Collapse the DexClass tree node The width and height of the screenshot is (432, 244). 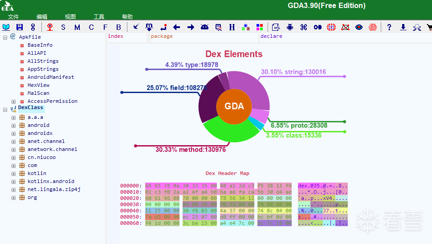pyautogui.click(x=5, y=110)
